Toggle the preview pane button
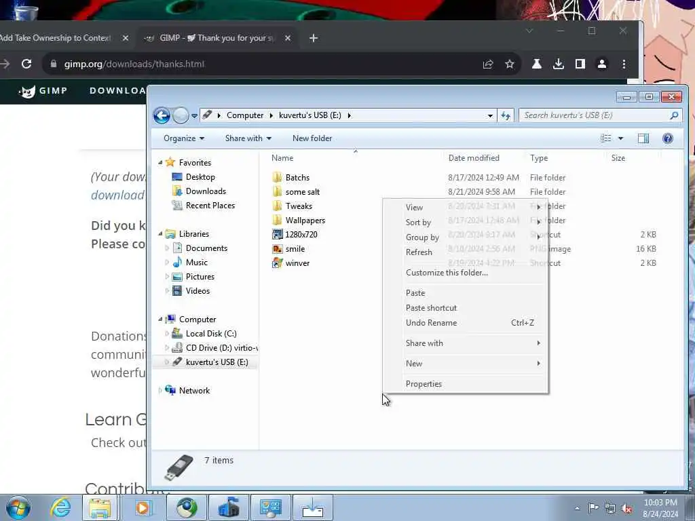The height and width of the screenshot is (521, 695). click(643, 138)
